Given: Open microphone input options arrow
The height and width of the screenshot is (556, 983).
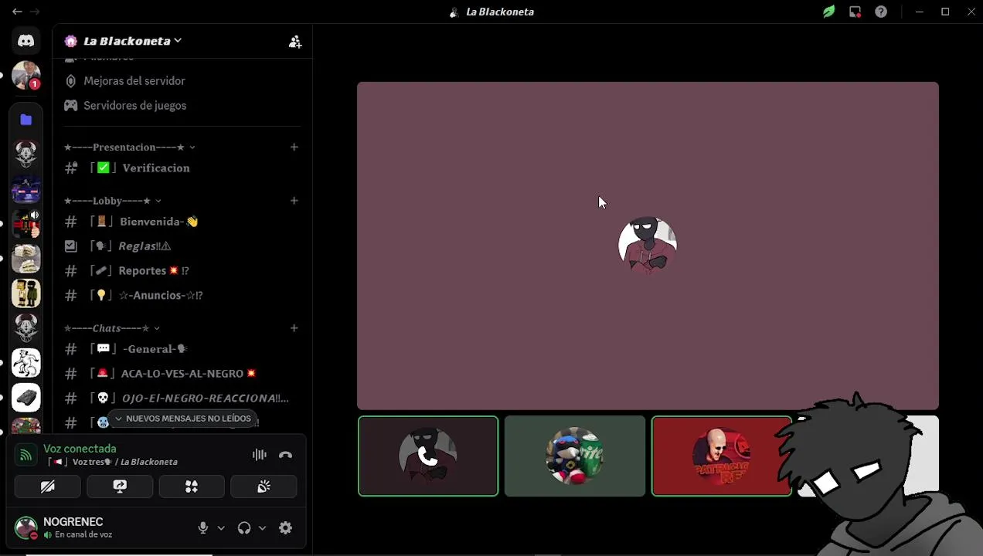Looking at the screenshot, I should pos(221,528).
